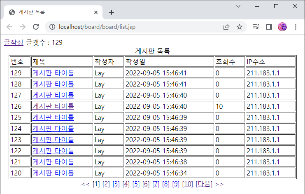
Task: Click author Lay in row 125
Action: tap(100, 118)
